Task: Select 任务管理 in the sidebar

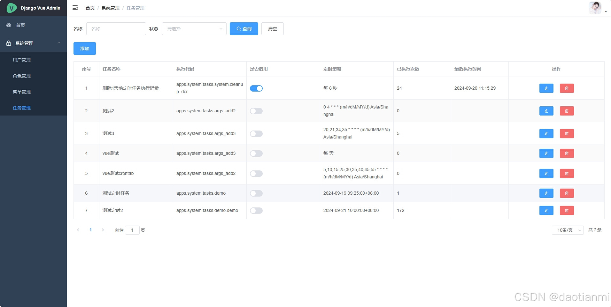Action: 34,108
